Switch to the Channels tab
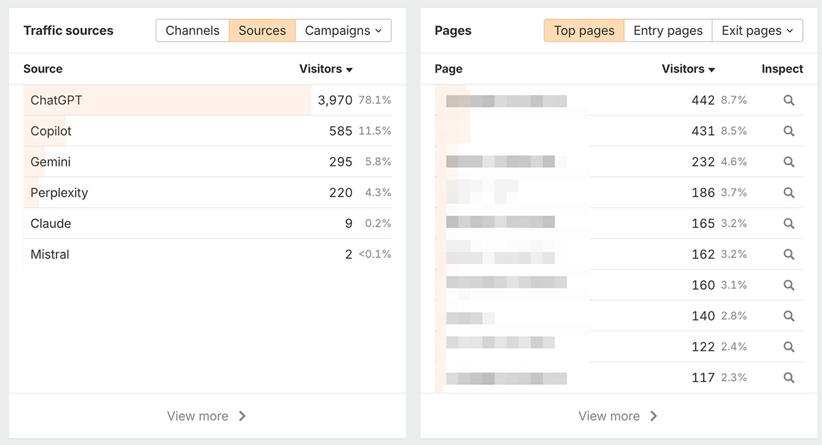822x445 pixels. 192,31
